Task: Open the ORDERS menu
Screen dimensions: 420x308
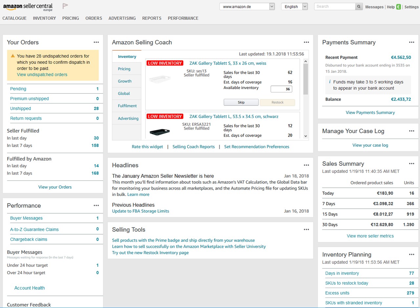Action: coord(94,18)
